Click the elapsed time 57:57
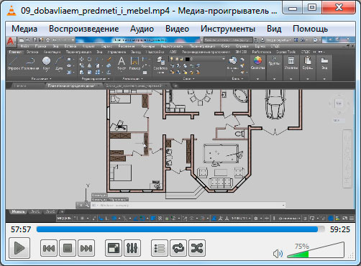Image resolution: width=361 pixels, height=266 pixels. coord(21,229)
